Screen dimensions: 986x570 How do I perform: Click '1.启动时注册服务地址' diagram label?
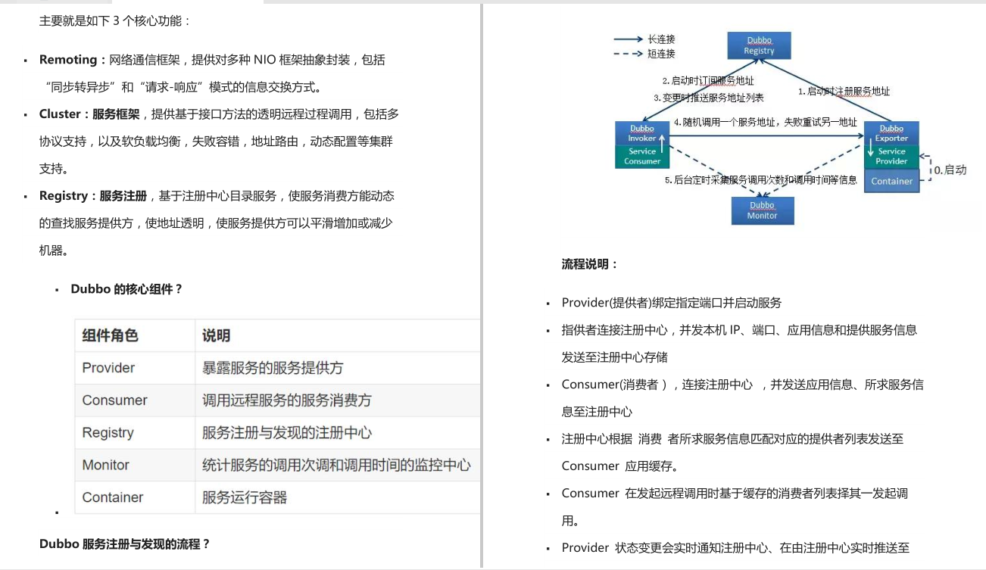click(844, 91)
